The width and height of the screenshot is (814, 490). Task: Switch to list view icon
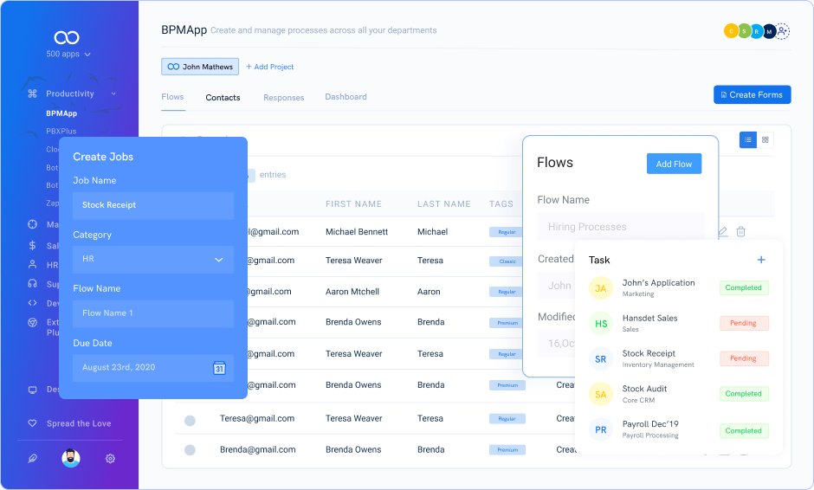[748, 139]
